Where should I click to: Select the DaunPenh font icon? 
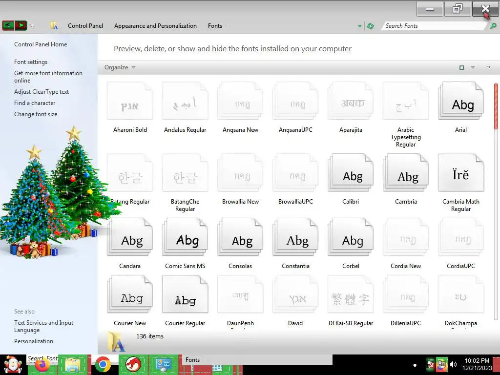(240, 294)
